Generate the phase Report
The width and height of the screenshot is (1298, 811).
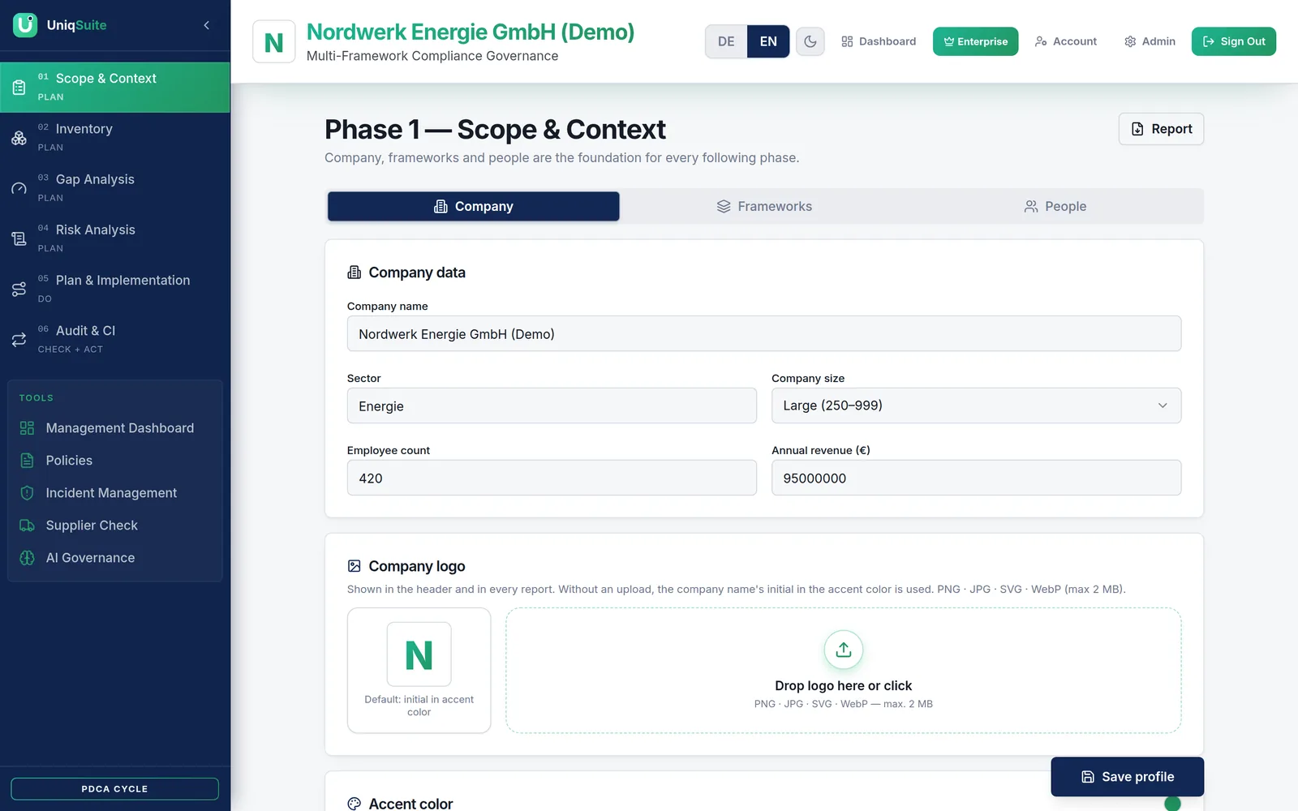point(1161,129)
